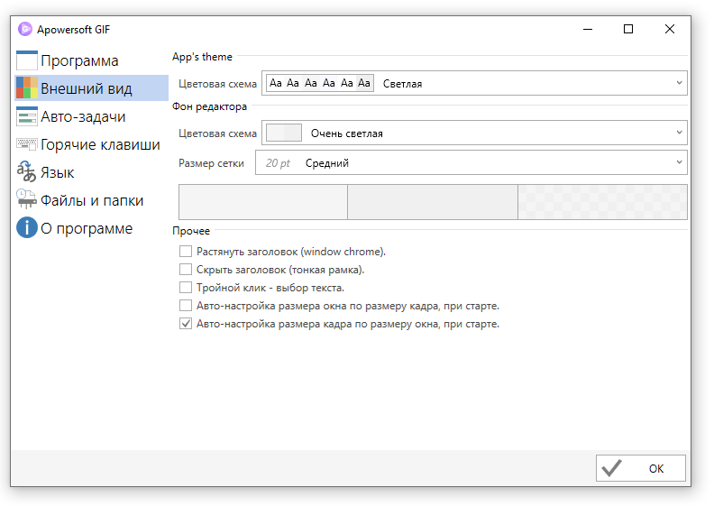Click the checkered grid preview panel
This screenshot has width=714, height=506.
tap(602, 202)
